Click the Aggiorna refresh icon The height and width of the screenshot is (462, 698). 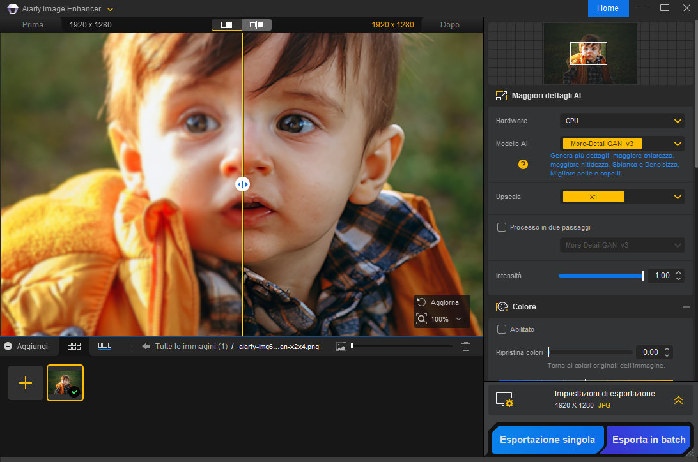click(x=421, y=302)
